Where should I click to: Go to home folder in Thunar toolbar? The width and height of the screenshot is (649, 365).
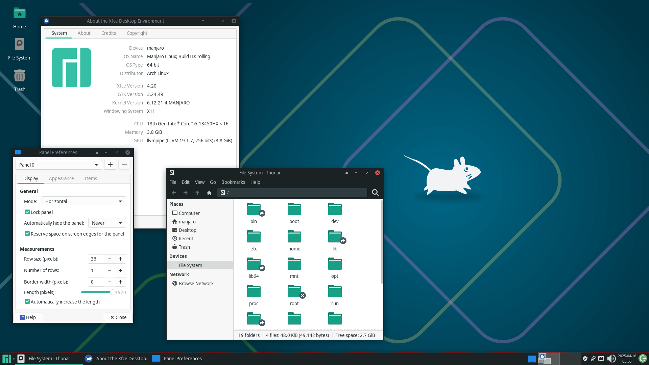coord(209,193)
